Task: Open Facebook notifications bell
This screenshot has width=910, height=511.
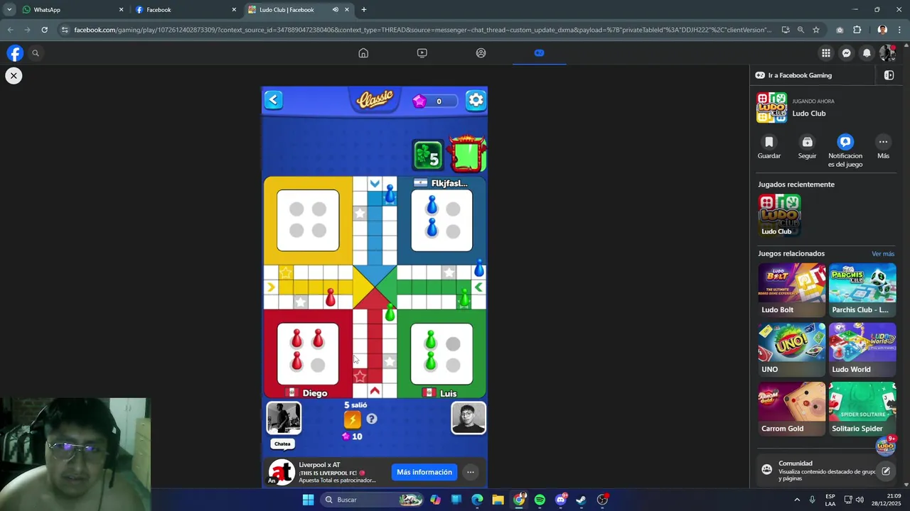Action: click(x=867, y=53)
